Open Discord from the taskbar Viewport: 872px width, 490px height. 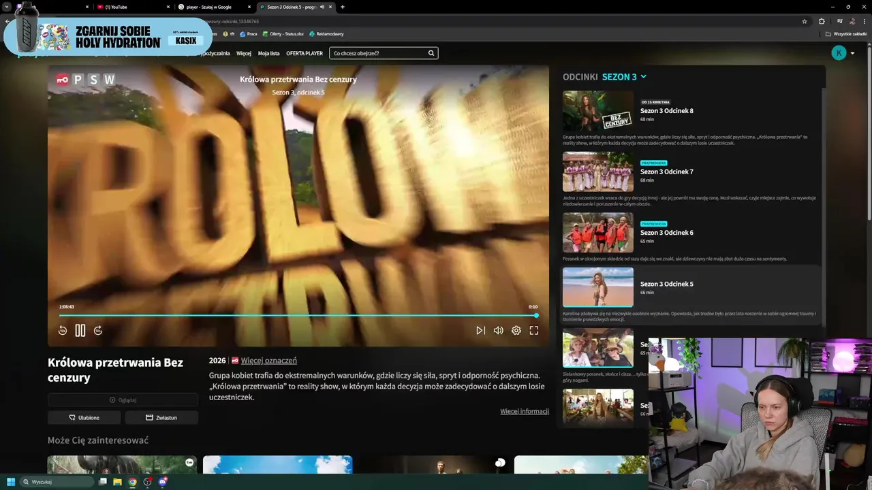(x=163, y=482)
